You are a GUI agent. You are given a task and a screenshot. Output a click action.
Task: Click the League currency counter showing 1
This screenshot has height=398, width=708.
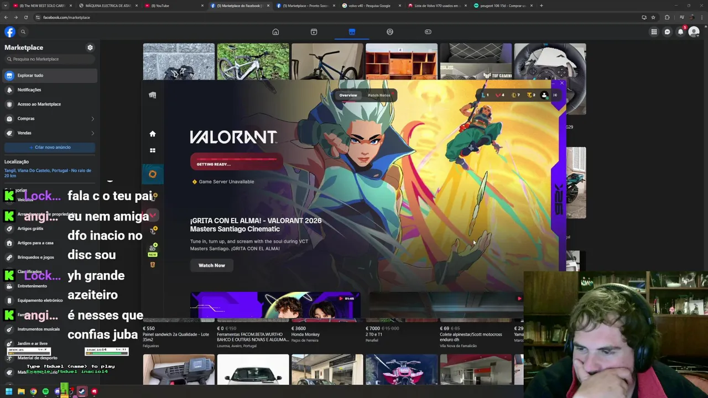point(485,95)
